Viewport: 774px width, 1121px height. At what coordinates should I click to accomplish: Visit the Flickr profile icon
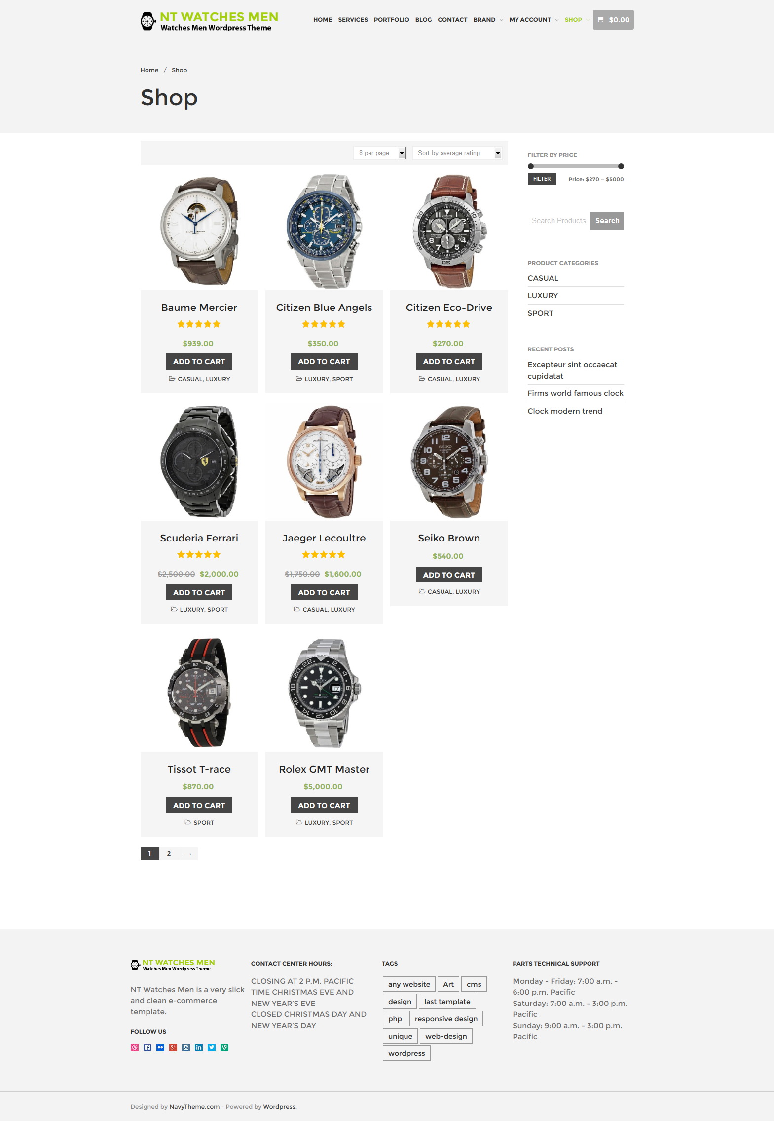coord(160,1047)
